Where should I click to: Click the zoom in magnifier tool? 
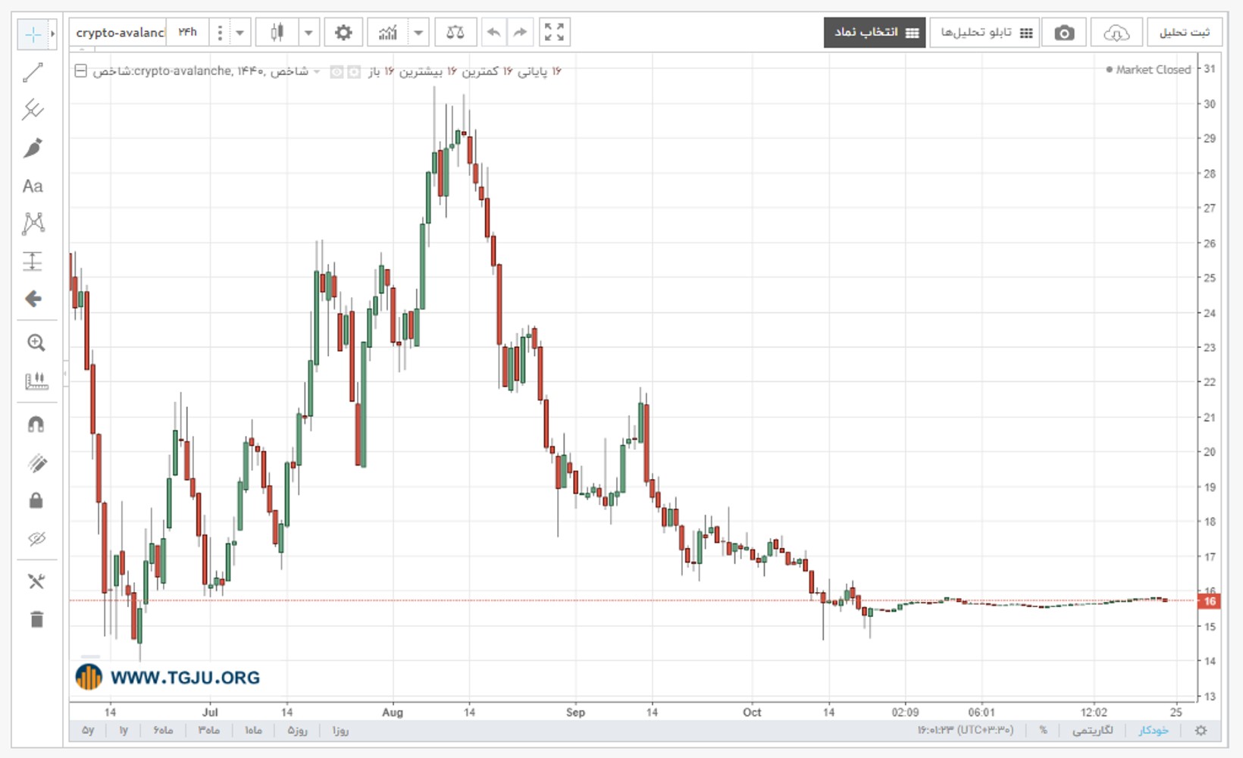pyautogui.click(x=36, y=343)
